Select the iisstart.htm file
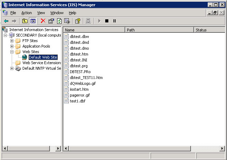The width and height of the screenshot is (227, 160). pyautogui.click(x=79, y=89)
